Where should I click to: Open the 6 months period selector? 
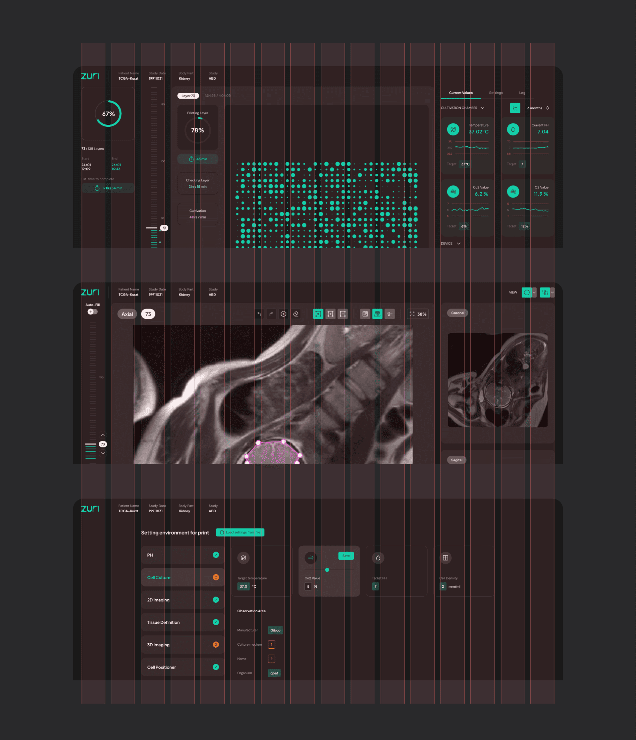(538, 108)
